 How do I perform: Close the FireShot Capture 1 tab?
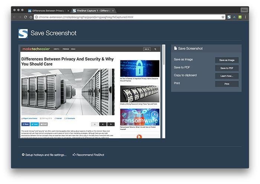[113, 11]
